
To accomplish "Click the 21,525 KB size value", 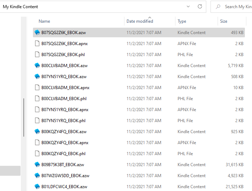I will tap(235, 187).
